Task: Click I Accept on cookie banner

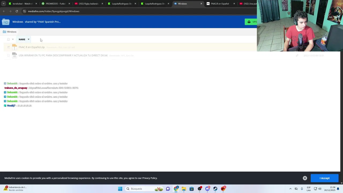Action: [325, 178]
